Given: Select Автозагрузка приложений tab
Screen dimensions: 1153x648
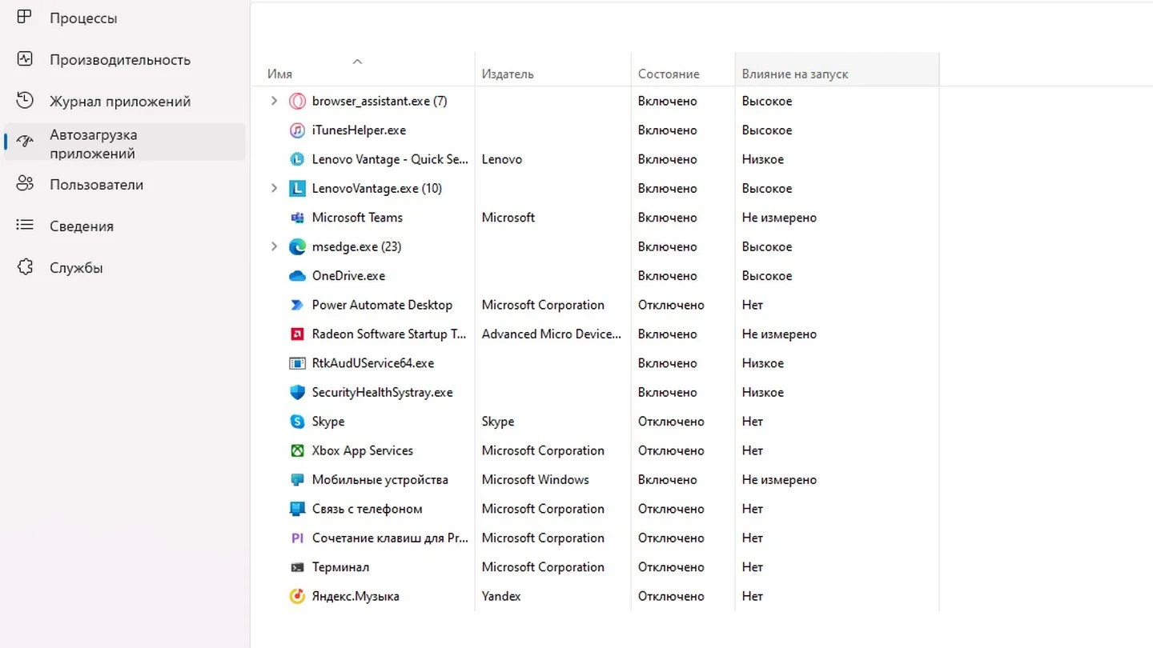Looking at the screenshot, I should click(x=124, y=143).
